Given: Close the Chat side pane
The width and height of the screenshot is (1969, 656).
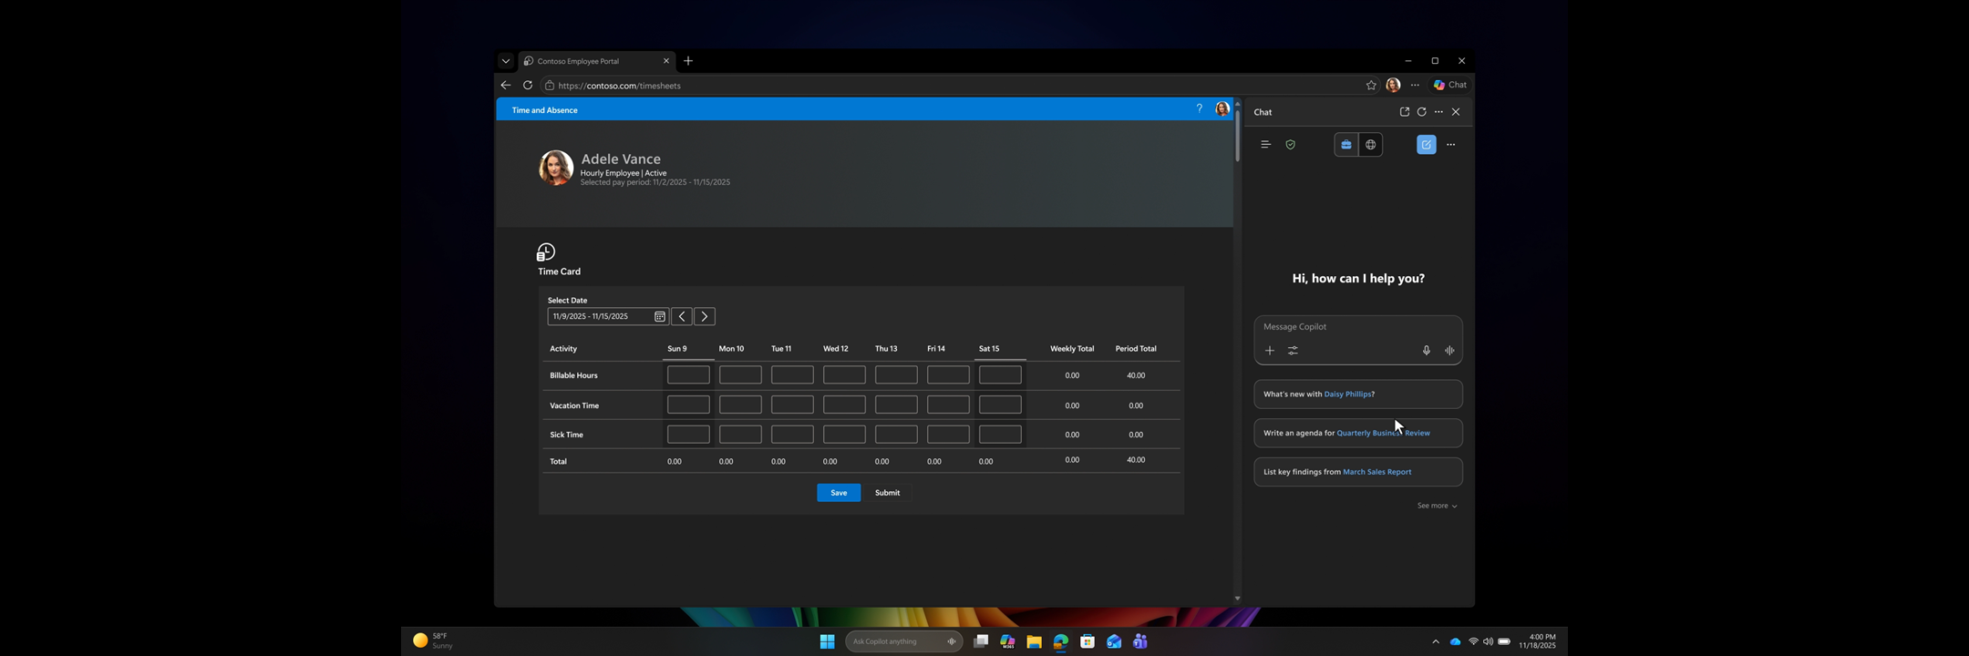Looking at the screenshot, I should click(1456, 111).
